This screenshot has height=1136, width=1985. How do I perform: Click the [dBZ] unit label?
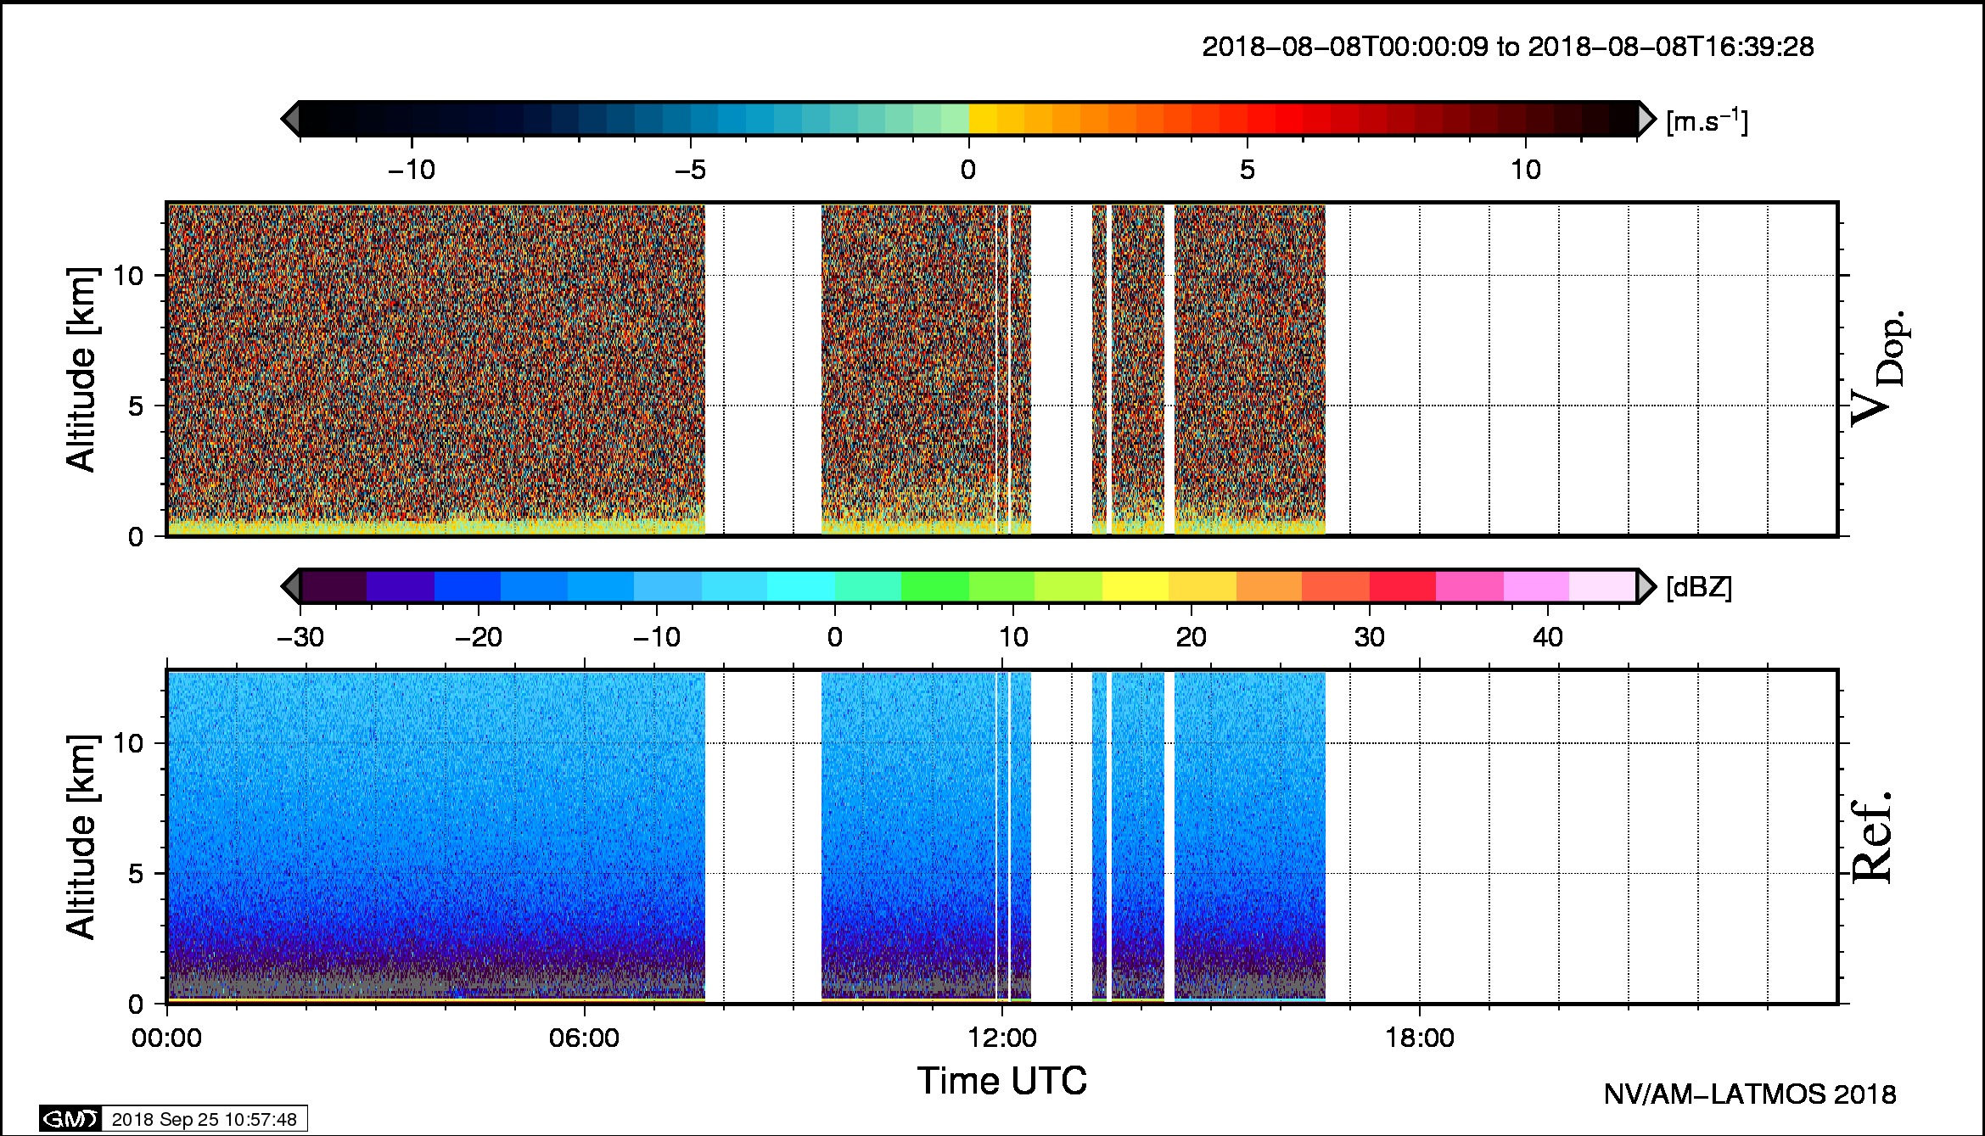tap(1698, 587)
